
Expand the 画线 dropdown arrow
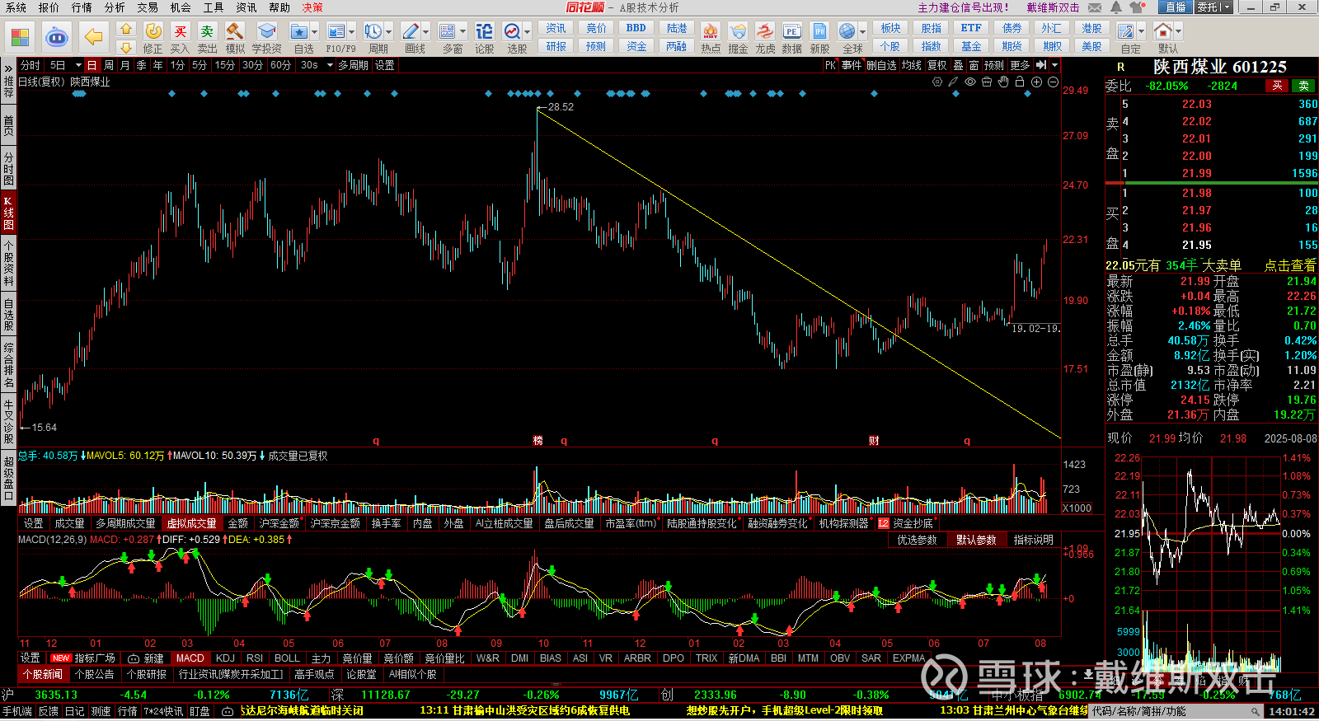point(425,31)
